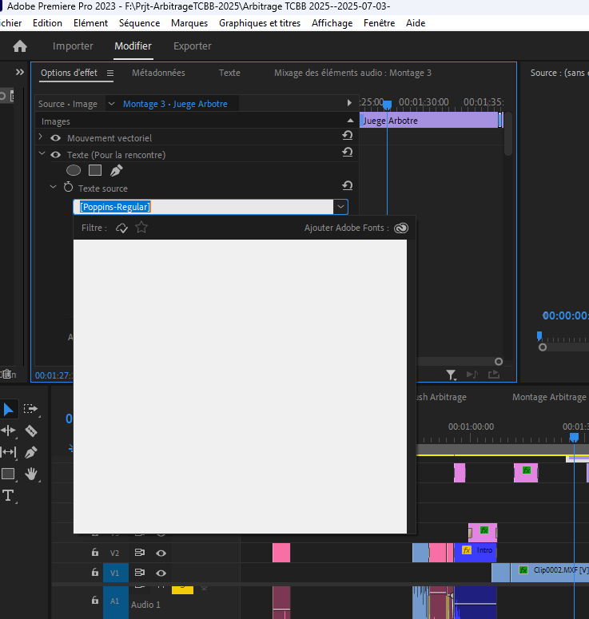Toggle the effect timeline view arrow
The image size is (589, 619).
tap(349, 103)
